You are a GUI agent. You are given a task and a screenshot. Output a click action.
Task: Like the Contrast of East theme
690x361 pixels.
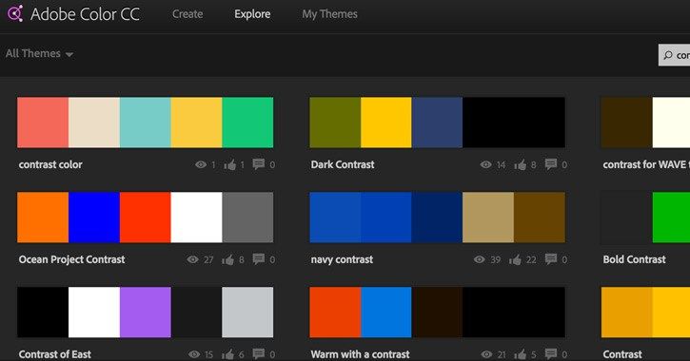[228, 354]
